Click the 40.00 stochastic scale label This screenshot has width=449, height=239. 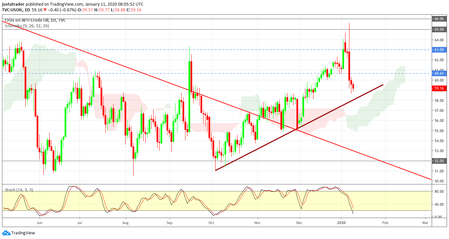coord(439,204)
